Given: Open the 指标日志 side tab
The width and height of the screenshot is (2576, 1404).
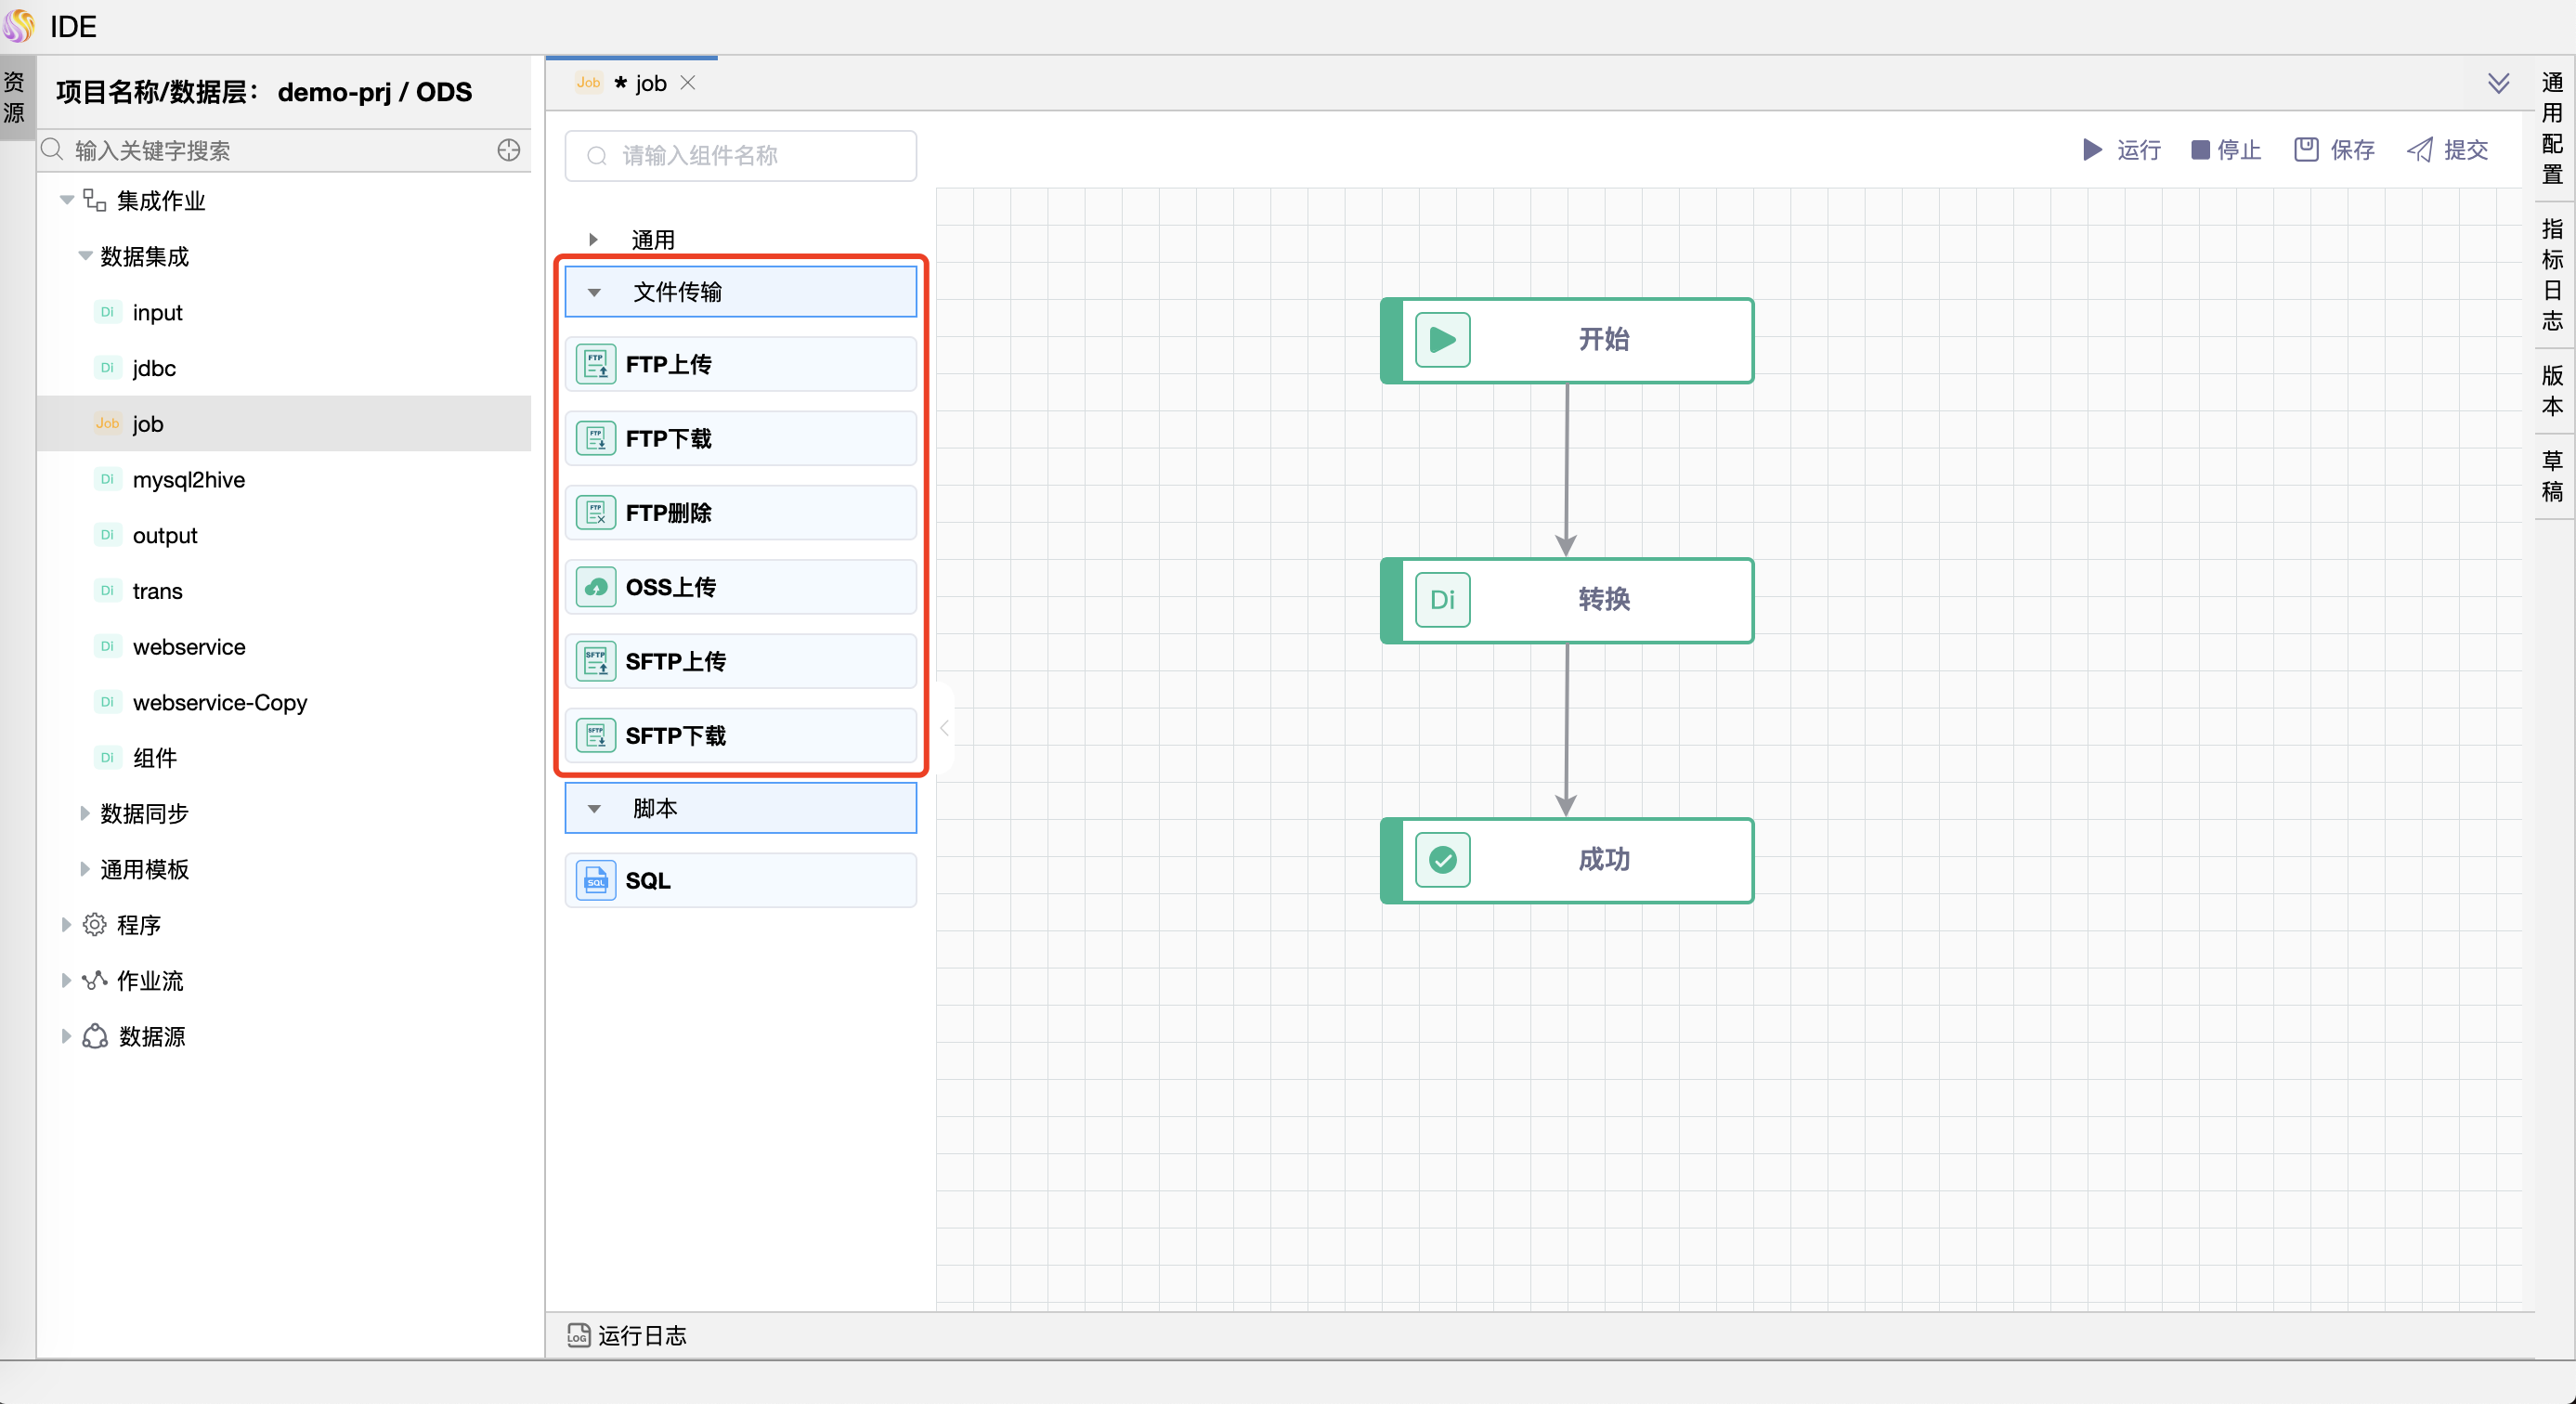Looking at the screenshot, I should coord(2552,274).
